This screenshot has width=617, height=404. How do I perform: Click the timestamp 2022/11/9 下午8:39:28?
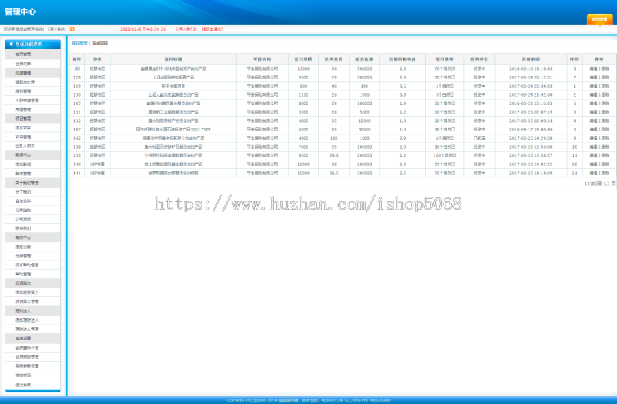143,29
